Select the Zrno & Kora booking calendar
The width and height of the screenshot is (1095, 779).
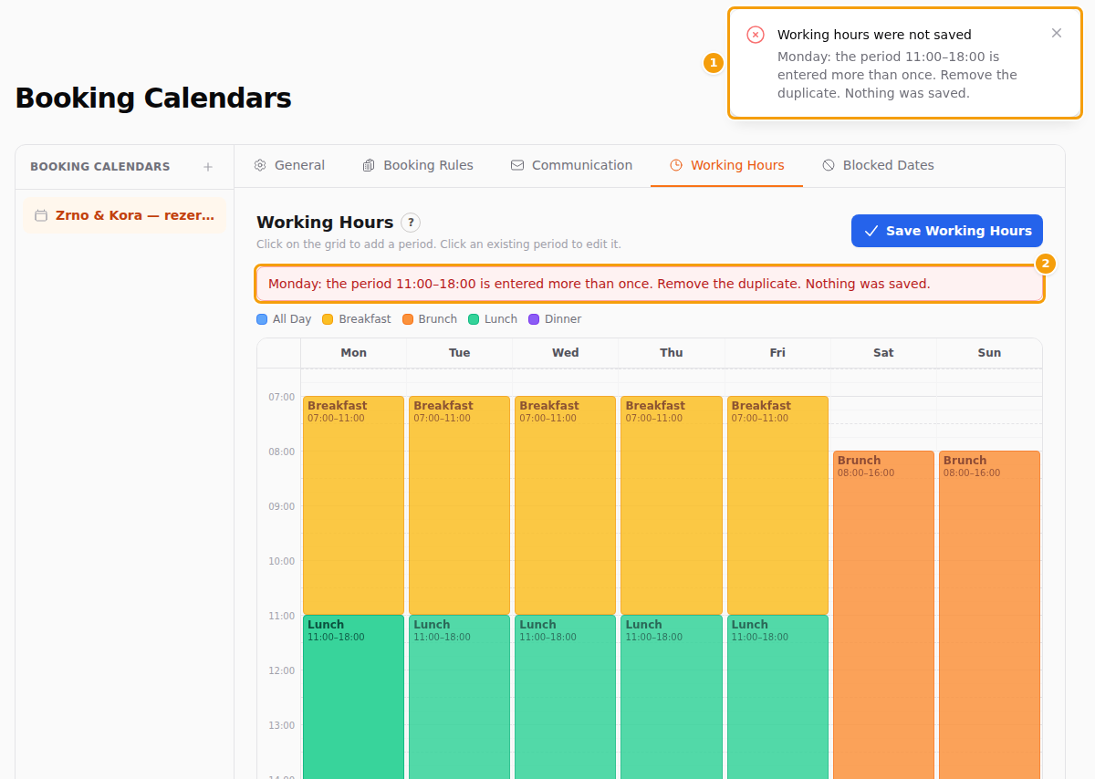(x=124, y=215)
